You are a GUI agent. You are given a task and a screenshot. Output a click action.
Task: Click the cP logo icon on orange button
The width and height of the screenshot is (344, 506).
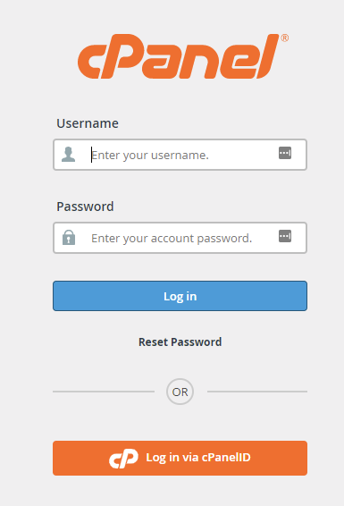(123, 458)
